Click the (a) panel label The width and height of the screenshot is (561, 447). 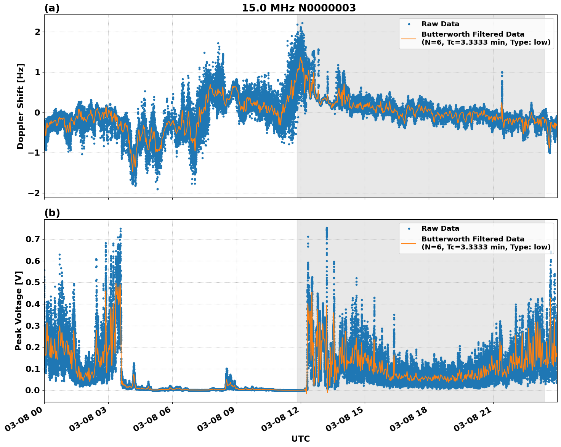point(52,8)
